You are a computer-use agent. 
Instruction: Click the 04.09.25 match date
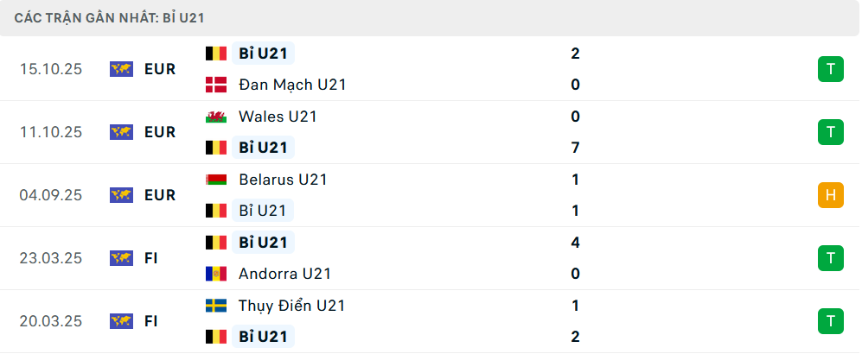tap(51, 195)
